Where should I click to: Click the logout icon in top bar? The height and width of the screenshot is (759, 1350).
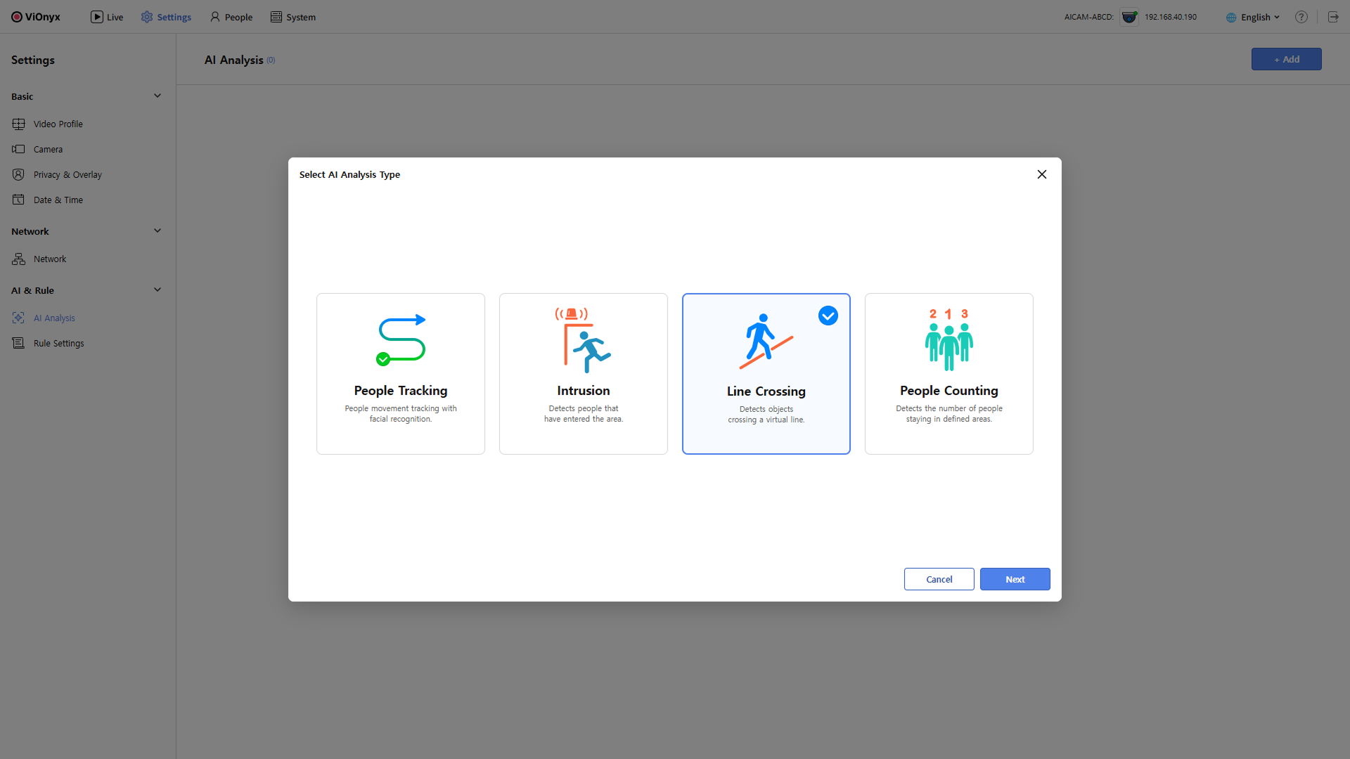(x=1333, y=17)
